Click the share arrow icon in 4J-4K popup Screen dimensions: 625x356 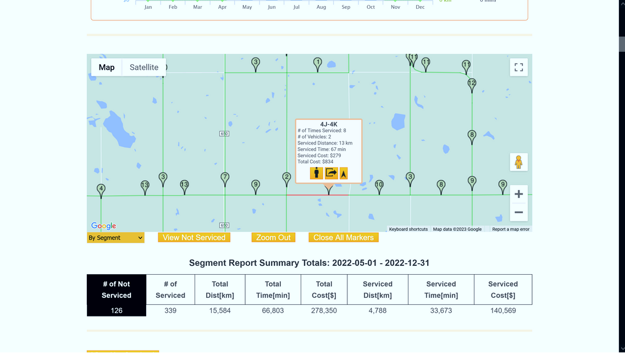[331, 173]
